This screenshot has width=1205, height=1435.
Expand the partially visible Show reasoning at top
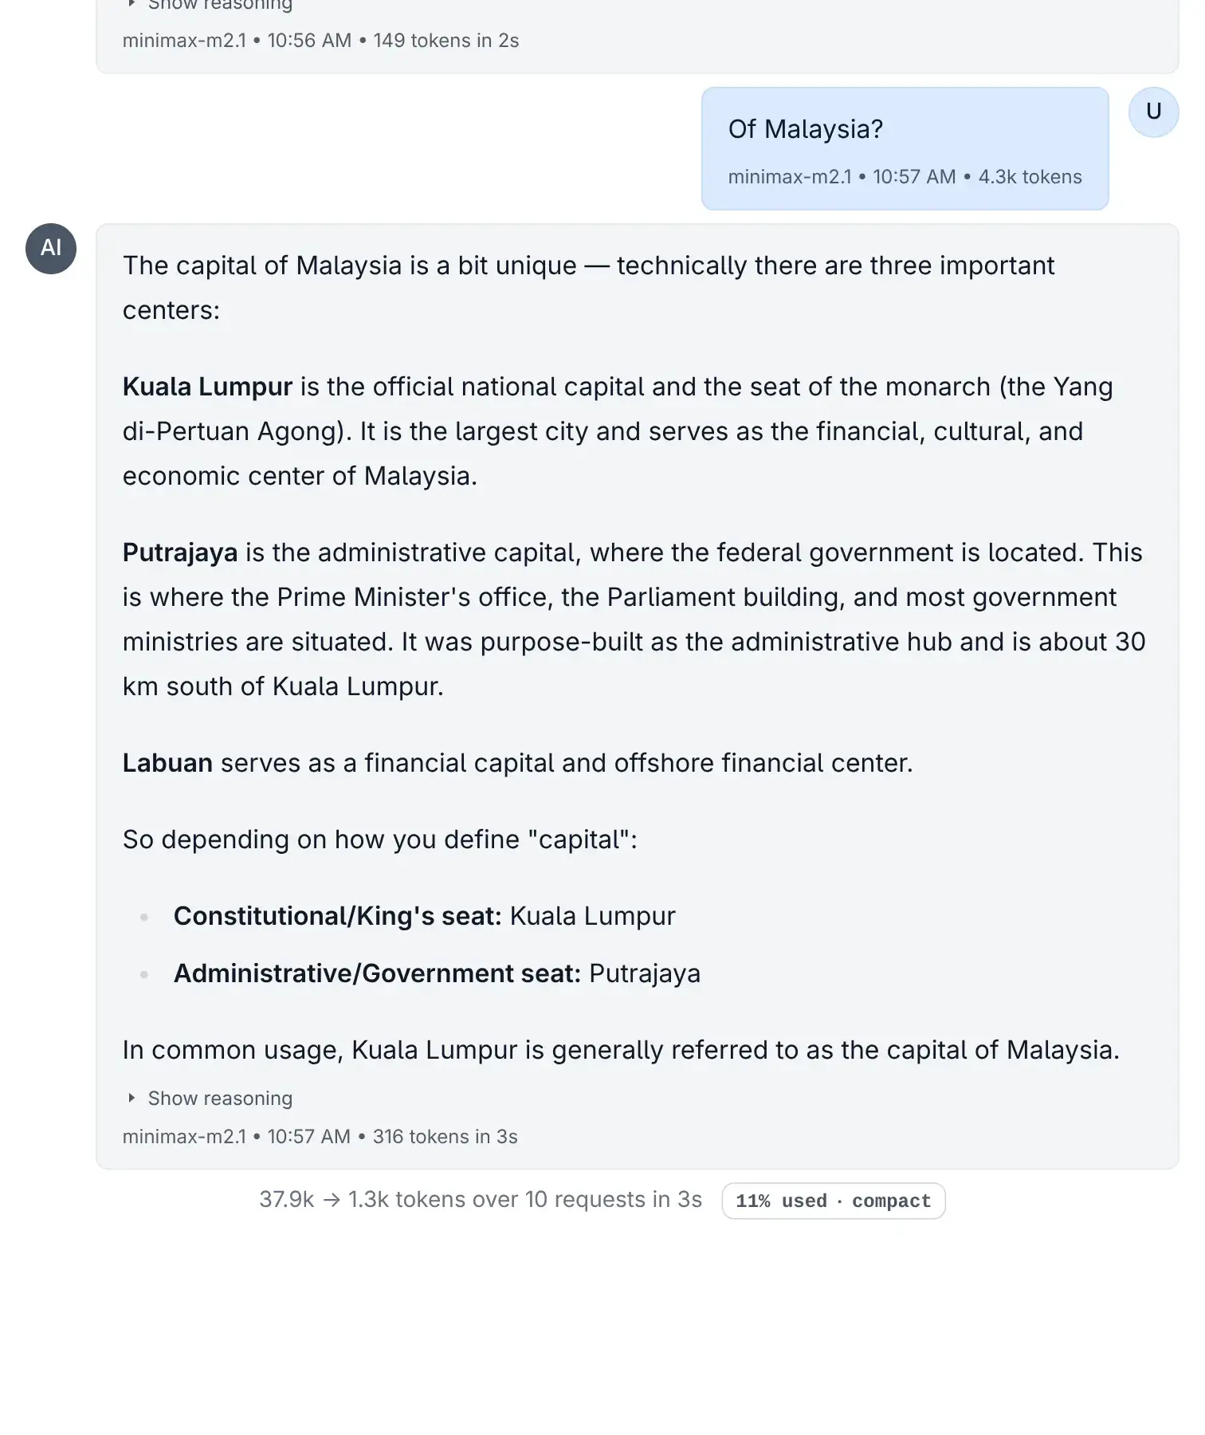[x=219, y=6]
